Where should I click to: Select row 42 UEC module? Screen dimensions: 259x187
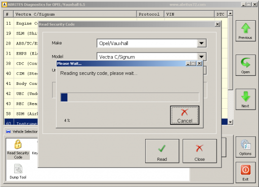pos(21,93)
